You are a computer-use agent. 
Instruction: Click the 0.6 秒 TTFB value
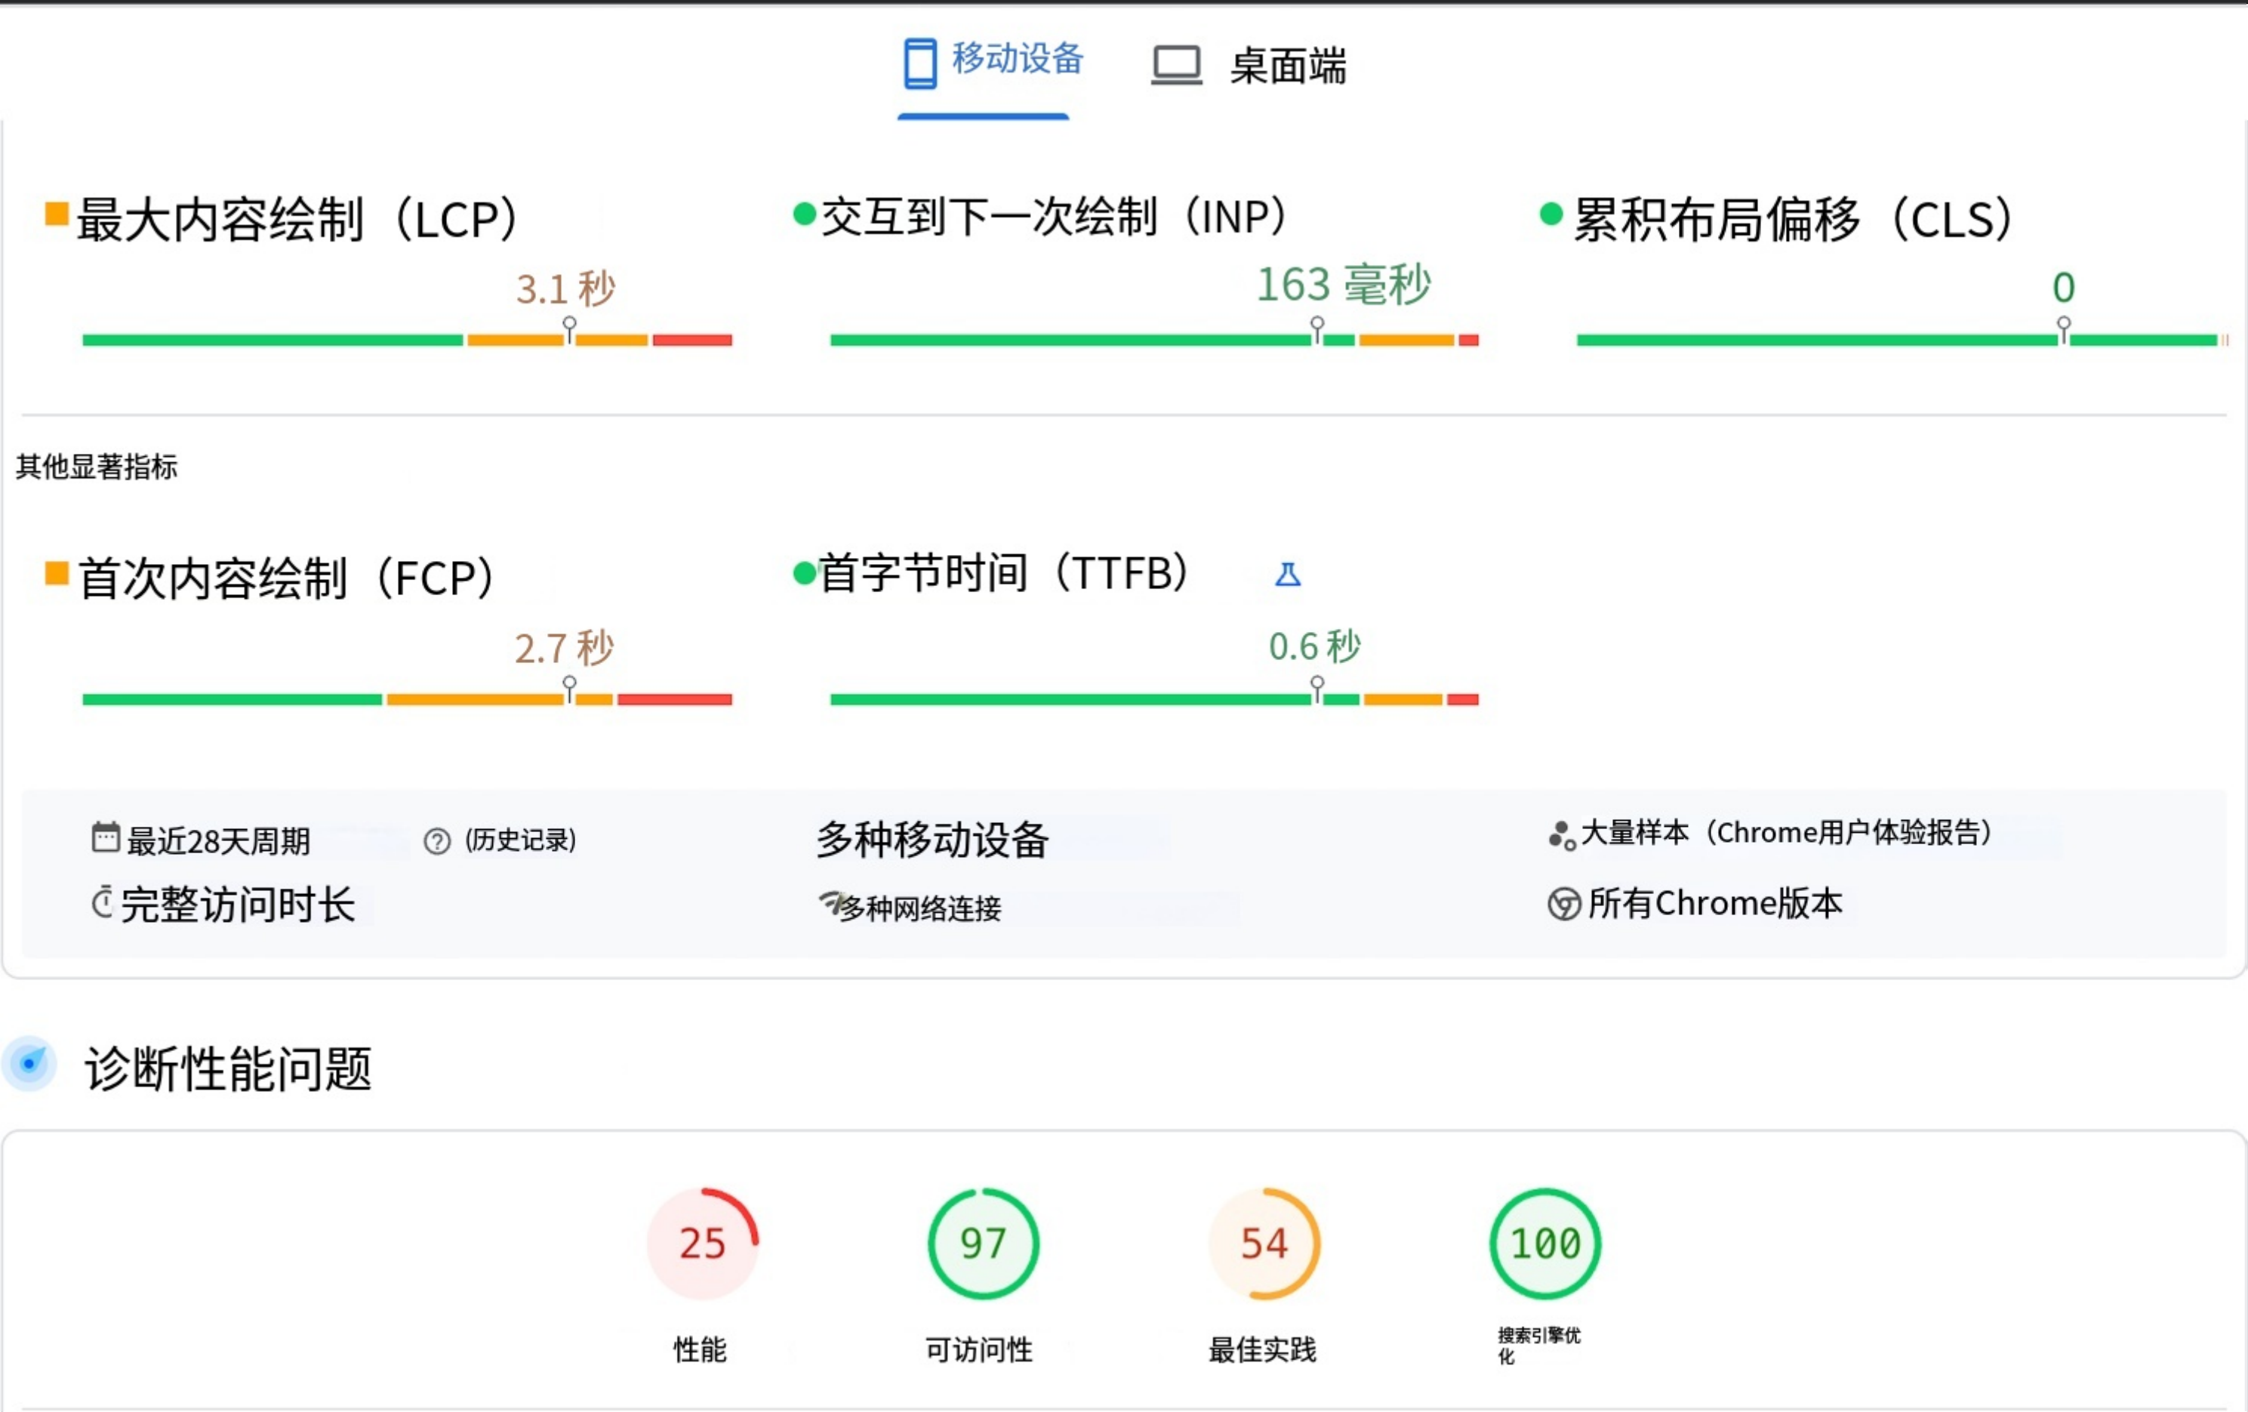[x=1314, y=646]
